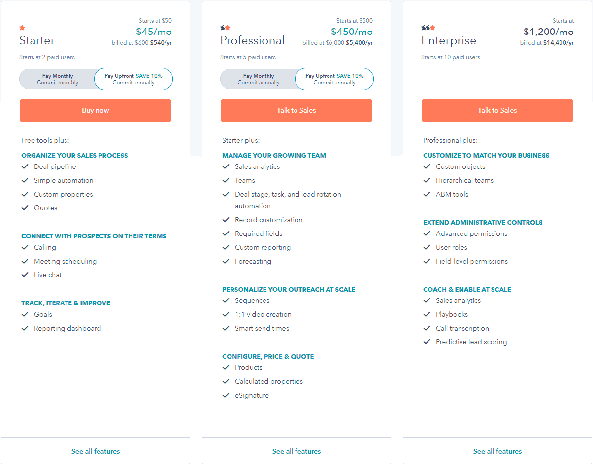This screenshot has width=593, height=465.
Task: Click the star icon beside Starter plan name
Action: (22, 28)
